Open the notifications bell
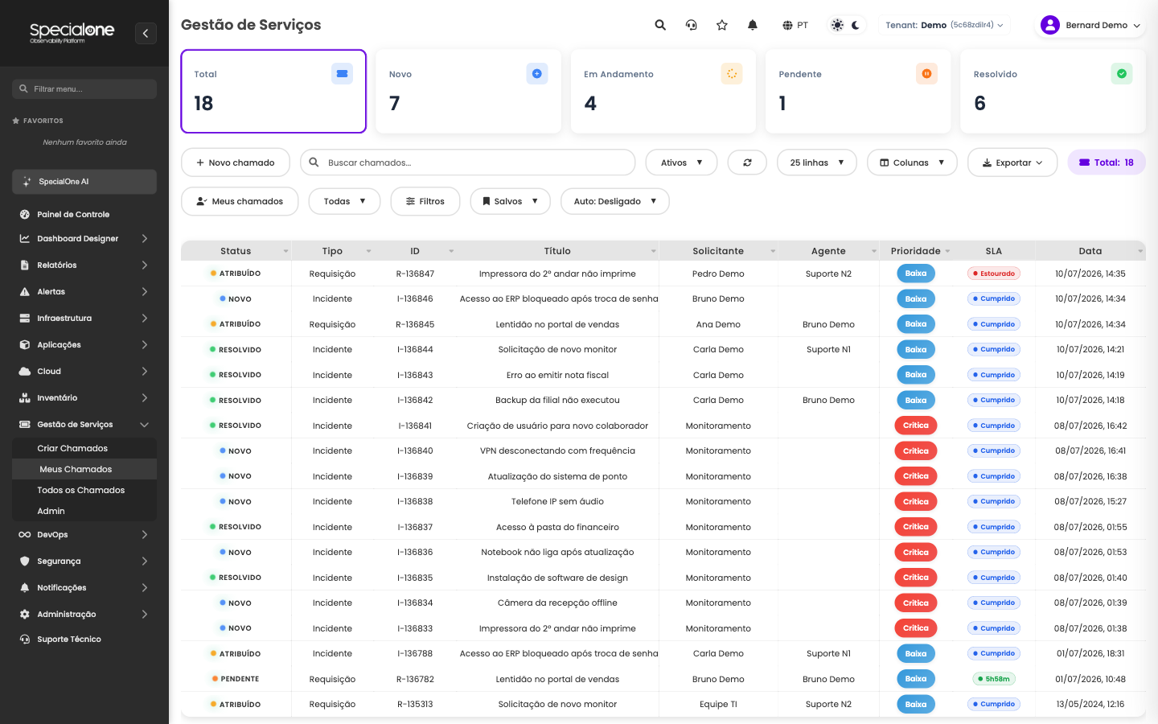Viewport: 1158px width, 724px height. 753,25
